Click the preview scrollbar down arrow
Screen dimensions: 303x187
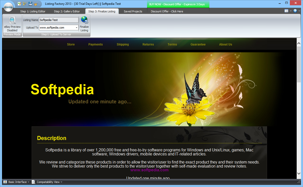pos(299,173)
